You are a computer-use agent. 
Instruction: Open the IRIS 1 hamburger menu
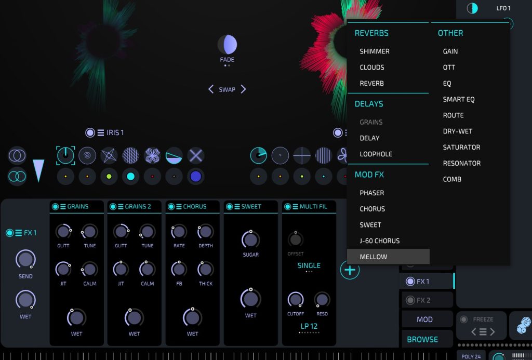tap(101, 132)
